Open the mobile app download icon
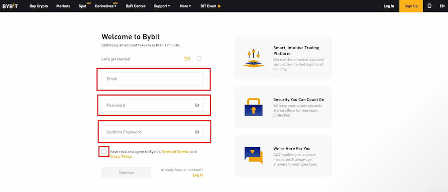The image size is (448, 192). pos(429,6)
